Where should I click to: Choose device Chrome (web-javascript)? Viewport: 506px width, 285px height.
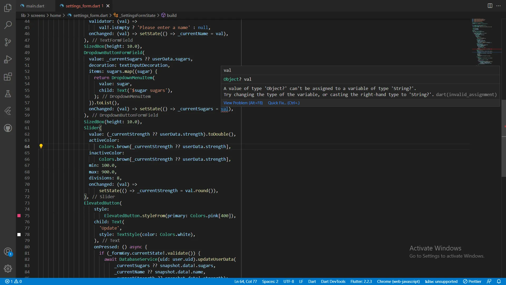(398, 282)
